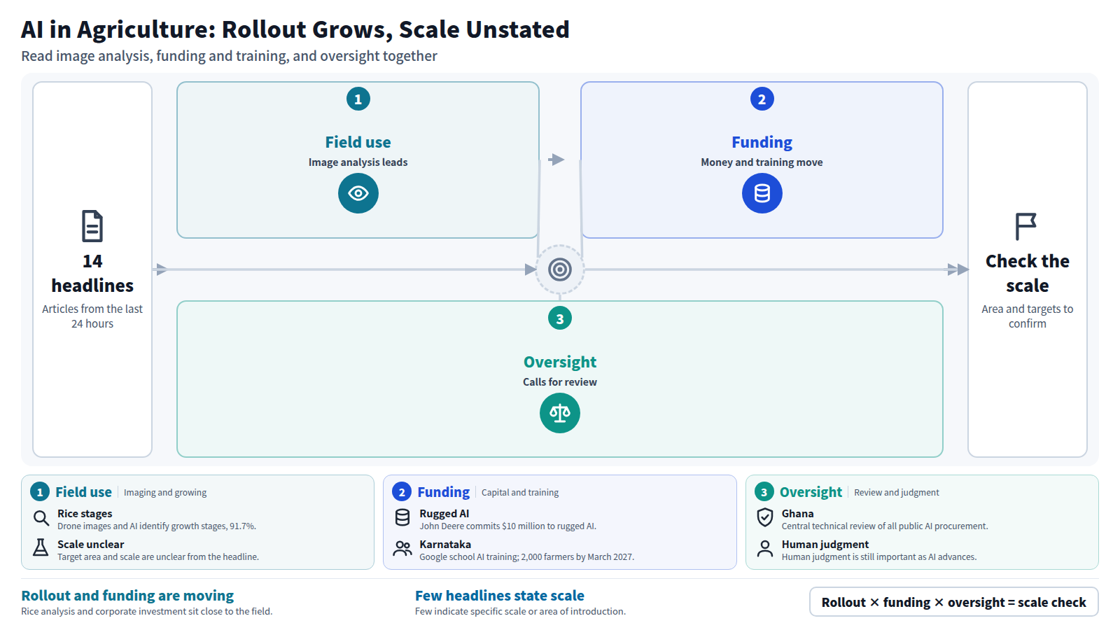
Task: Click "Central technical review of all public AI procurement" line
Action: pyautogui.click(x=885, y=526)
